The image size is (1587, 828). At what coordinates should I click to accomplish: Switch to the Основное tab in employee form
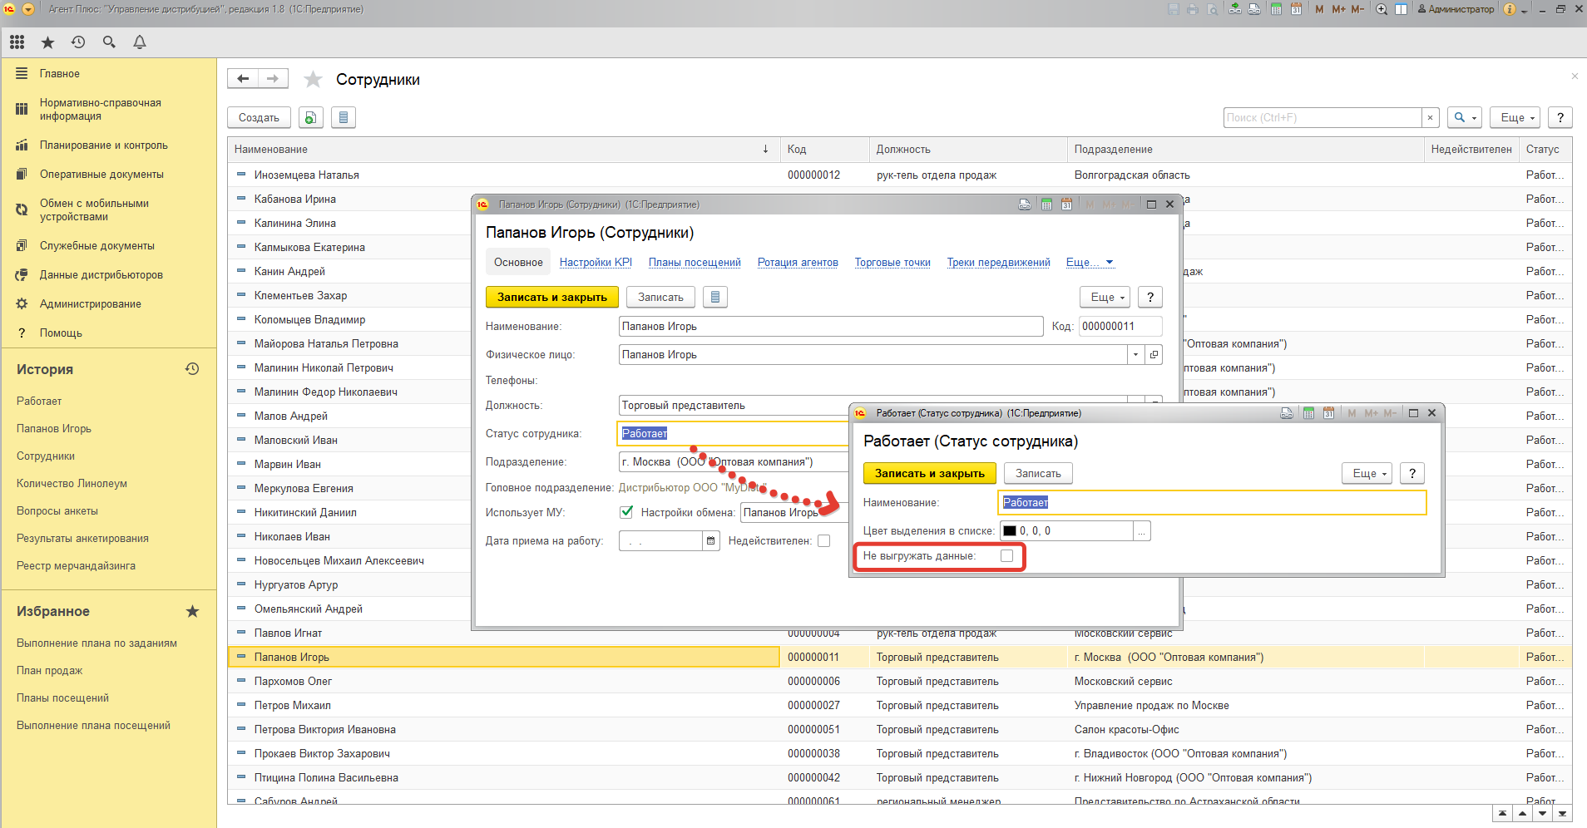[518, 262]
